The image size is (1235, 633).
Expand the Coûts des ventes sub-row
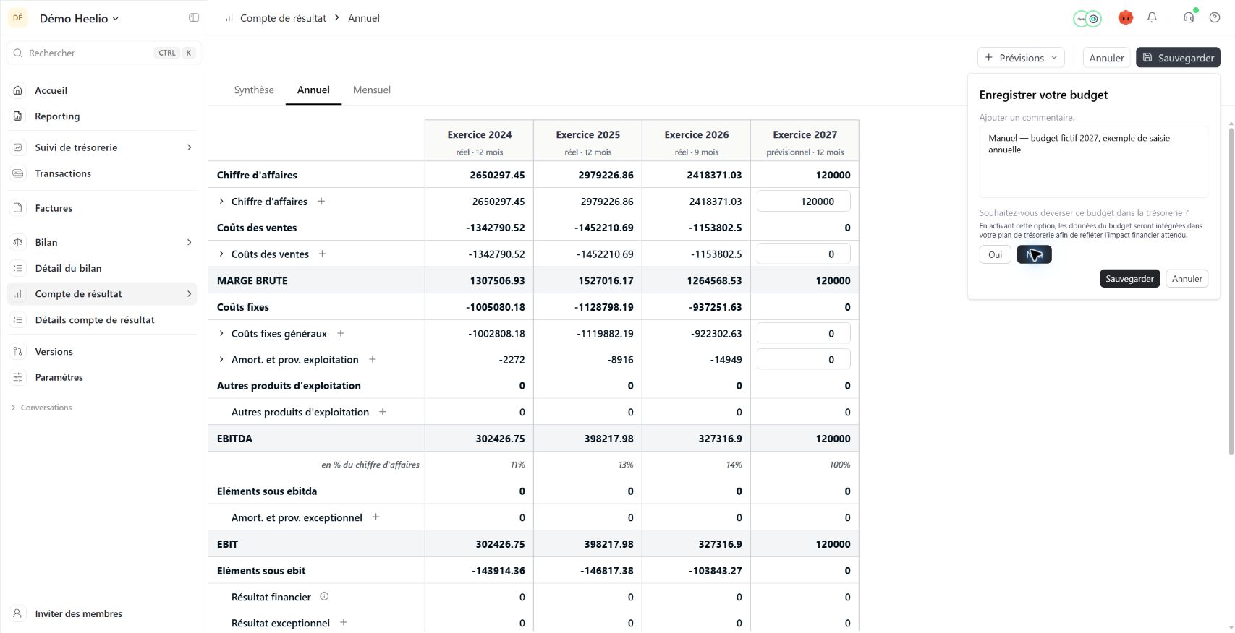click(x=221, y=254)
